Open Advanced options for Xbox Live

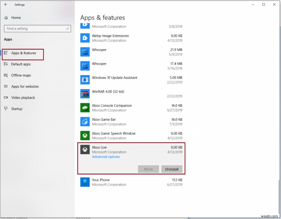coord(106,157)
